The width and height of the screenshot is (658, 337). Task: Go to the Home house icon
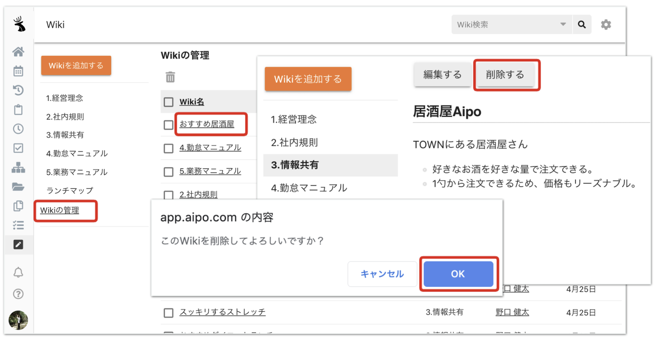coord(18,52)
